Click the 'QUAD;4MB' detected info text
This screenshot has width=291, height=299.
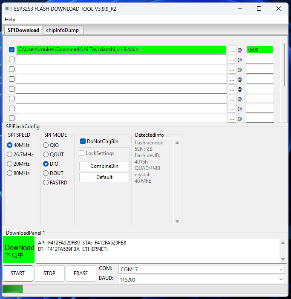(147, 168)
